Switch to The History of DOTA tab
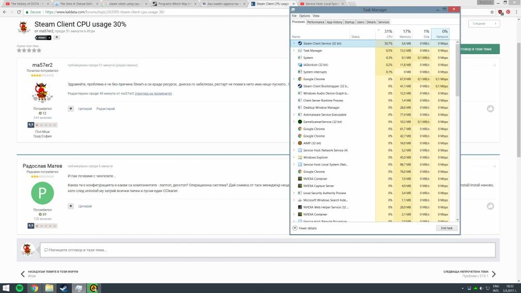Screen dimensions: 521x293 pyautogui.click(x=27, y=4)
